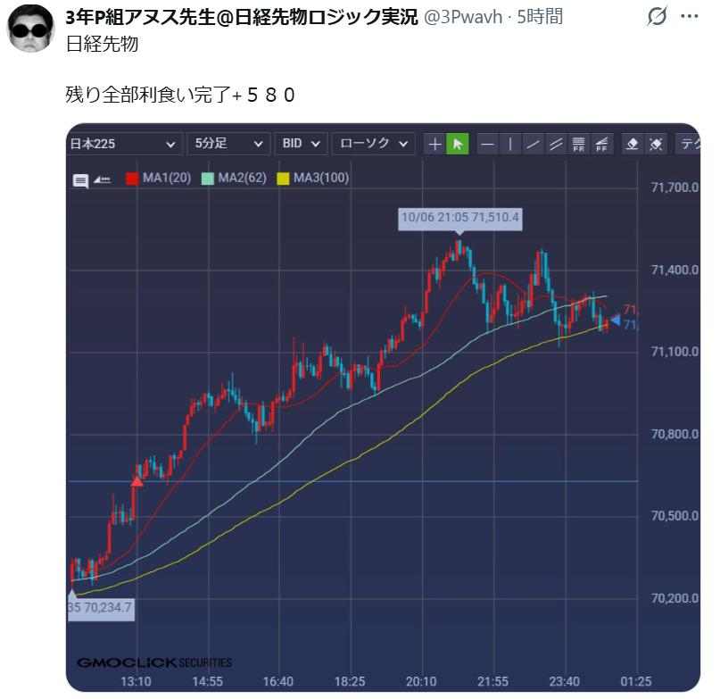
Task: Toggle the MA3(100) indicator legend
Action: coord(314,179)
